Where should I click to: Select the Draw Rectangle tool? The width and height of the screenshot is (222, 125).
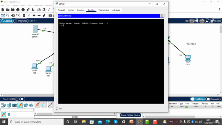pyautogui.click(x=34, y=15)
